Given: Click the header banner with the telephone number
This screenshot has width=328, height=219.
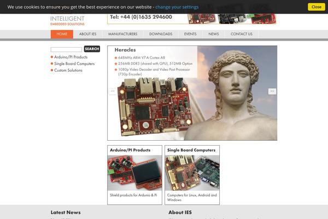Looking at the screenshot, I should pos(192,19).
